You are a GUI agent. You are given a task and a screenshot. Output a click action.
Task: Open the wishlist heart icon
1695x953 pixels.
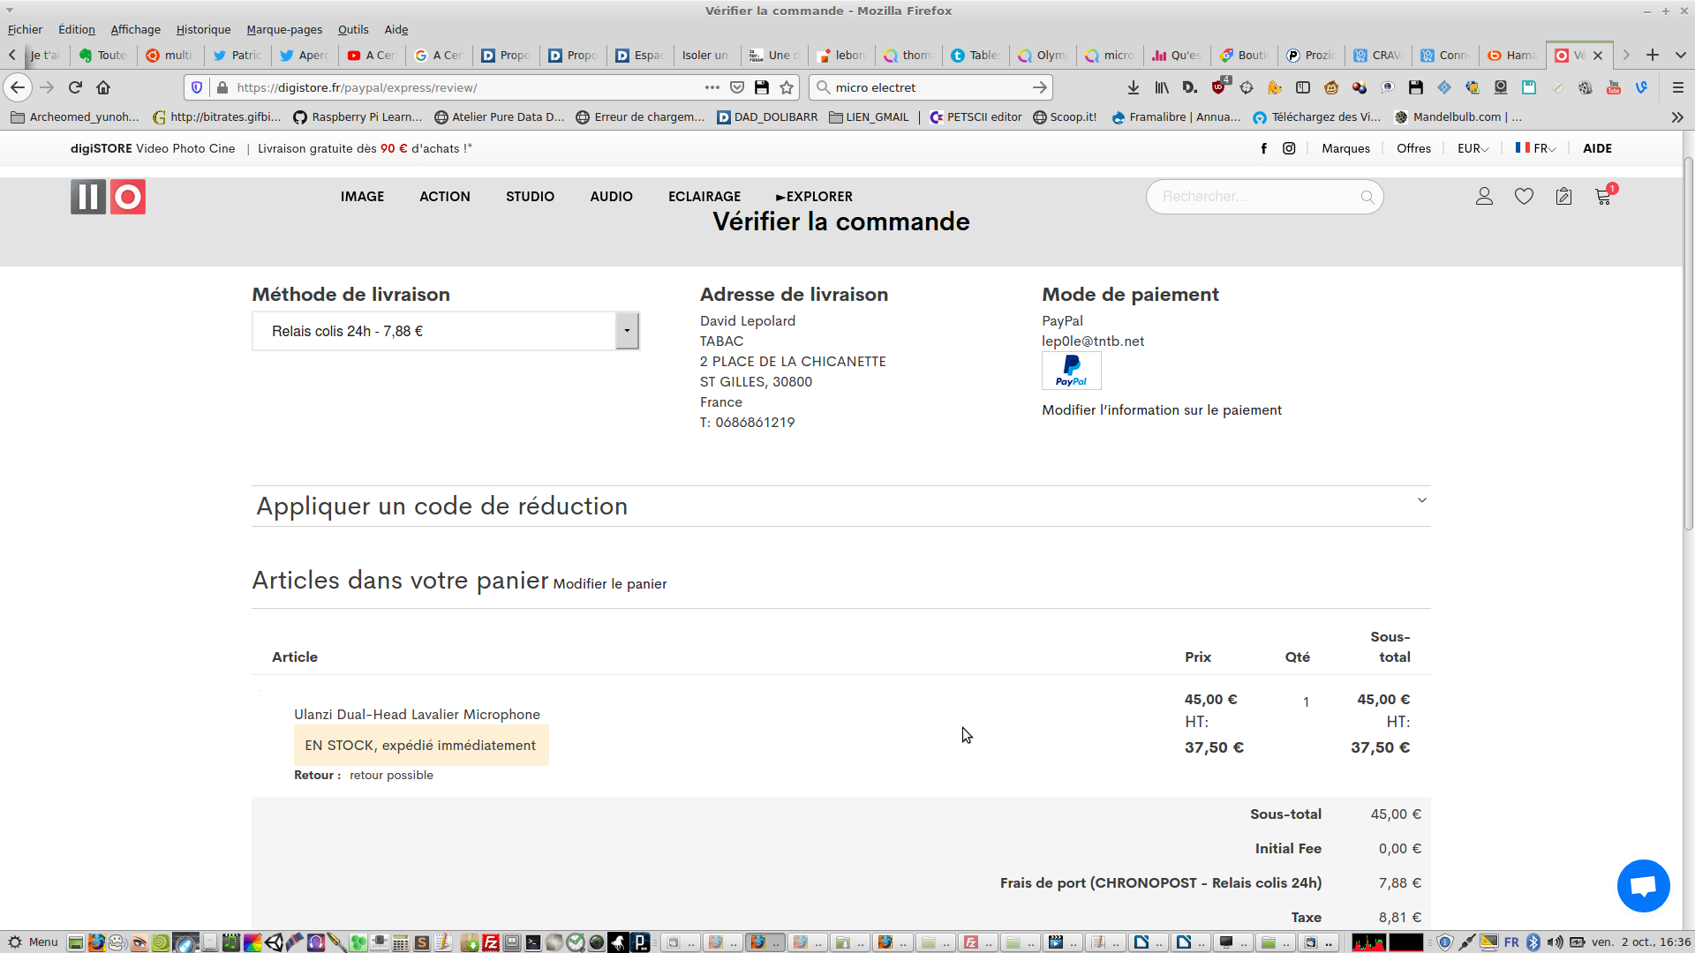tap(1524, 197)
